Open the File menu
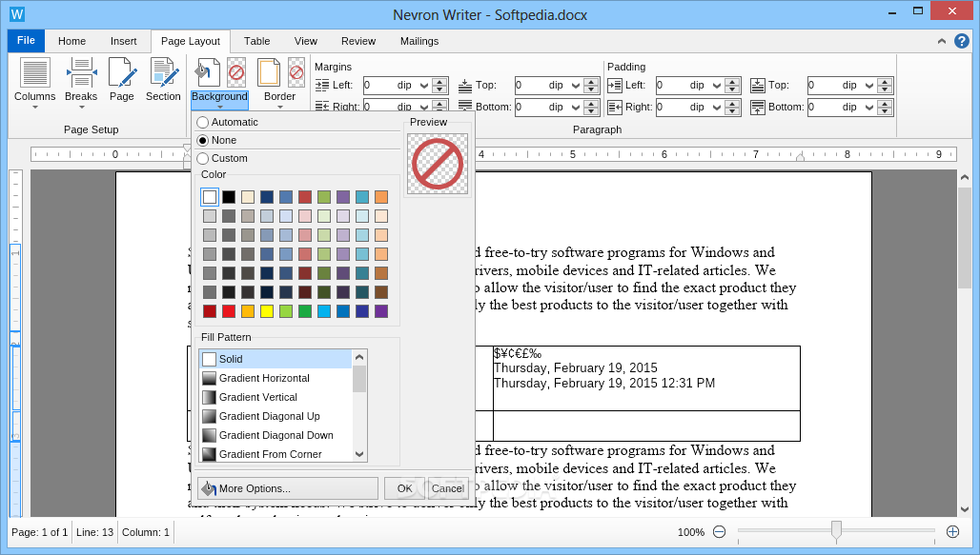This screenshot has height=555, width=980. [x=26, y=41]
